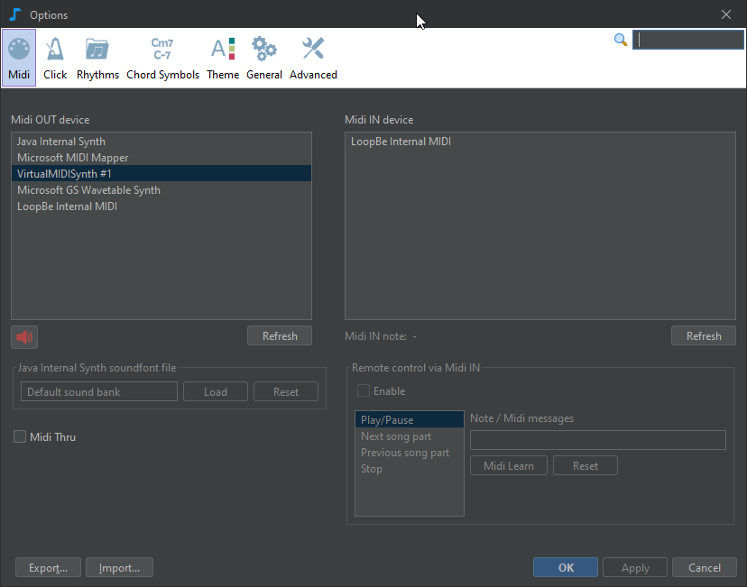Click the Apply button

pos(635,567)
